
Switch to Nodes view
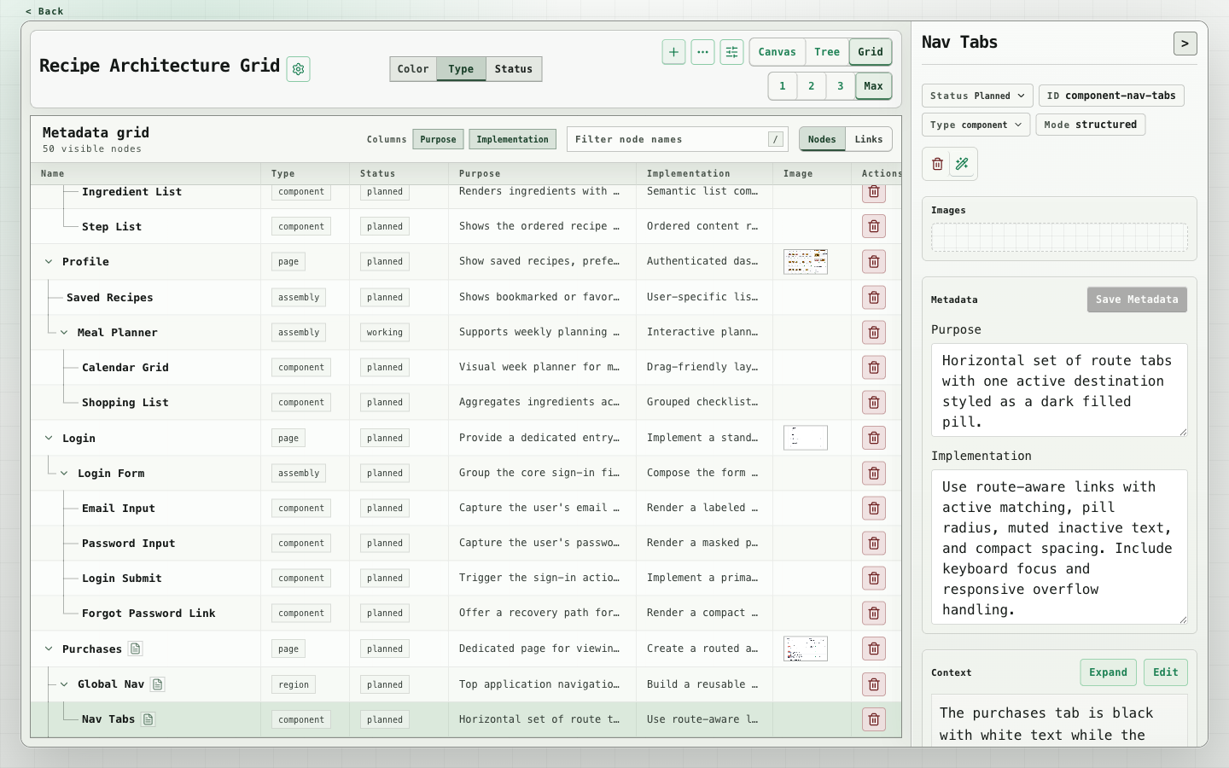822,139
